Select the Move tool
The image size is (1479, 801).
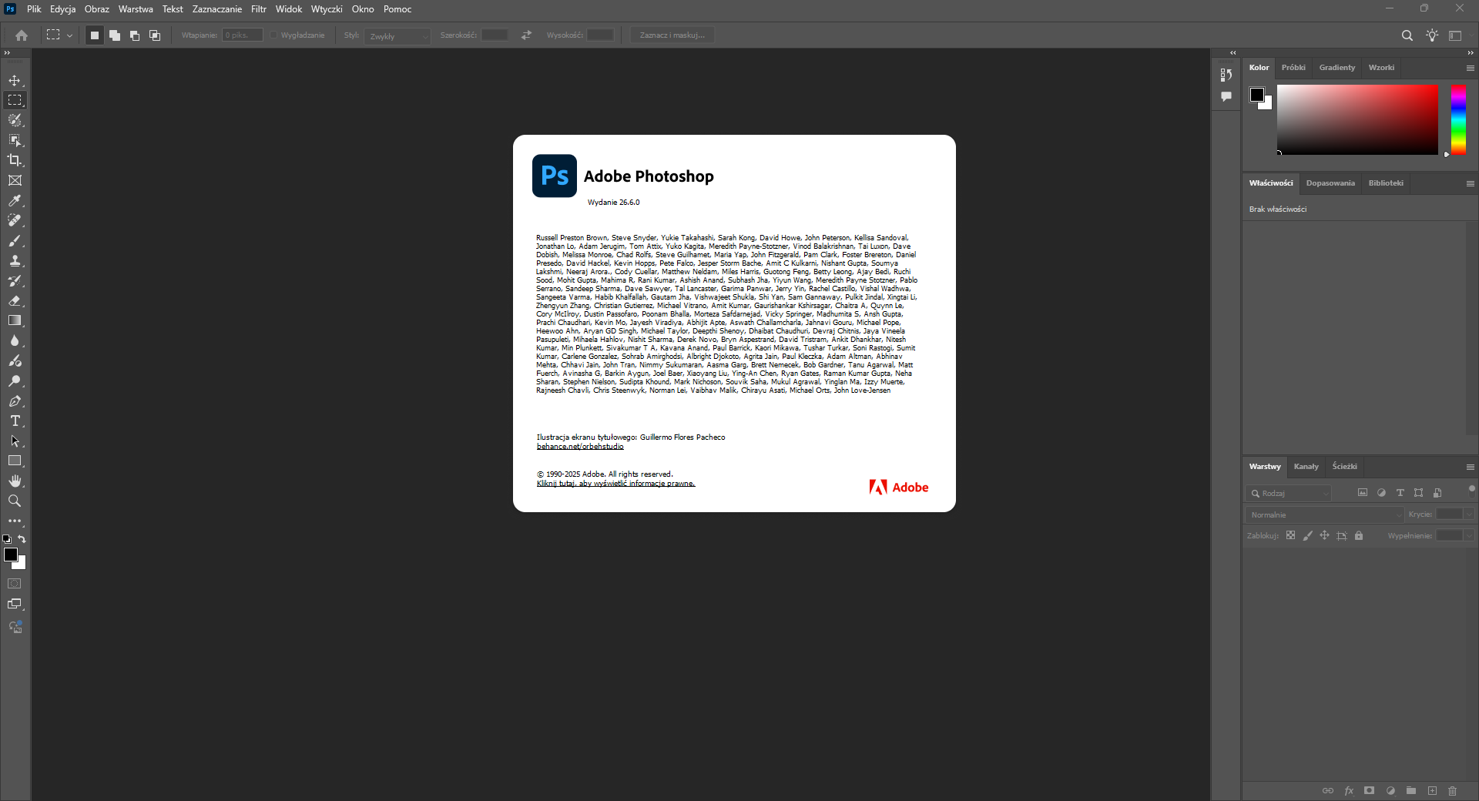[15, 80]
